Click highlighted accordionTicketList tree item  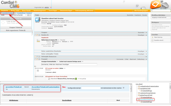tap(146, 99)
